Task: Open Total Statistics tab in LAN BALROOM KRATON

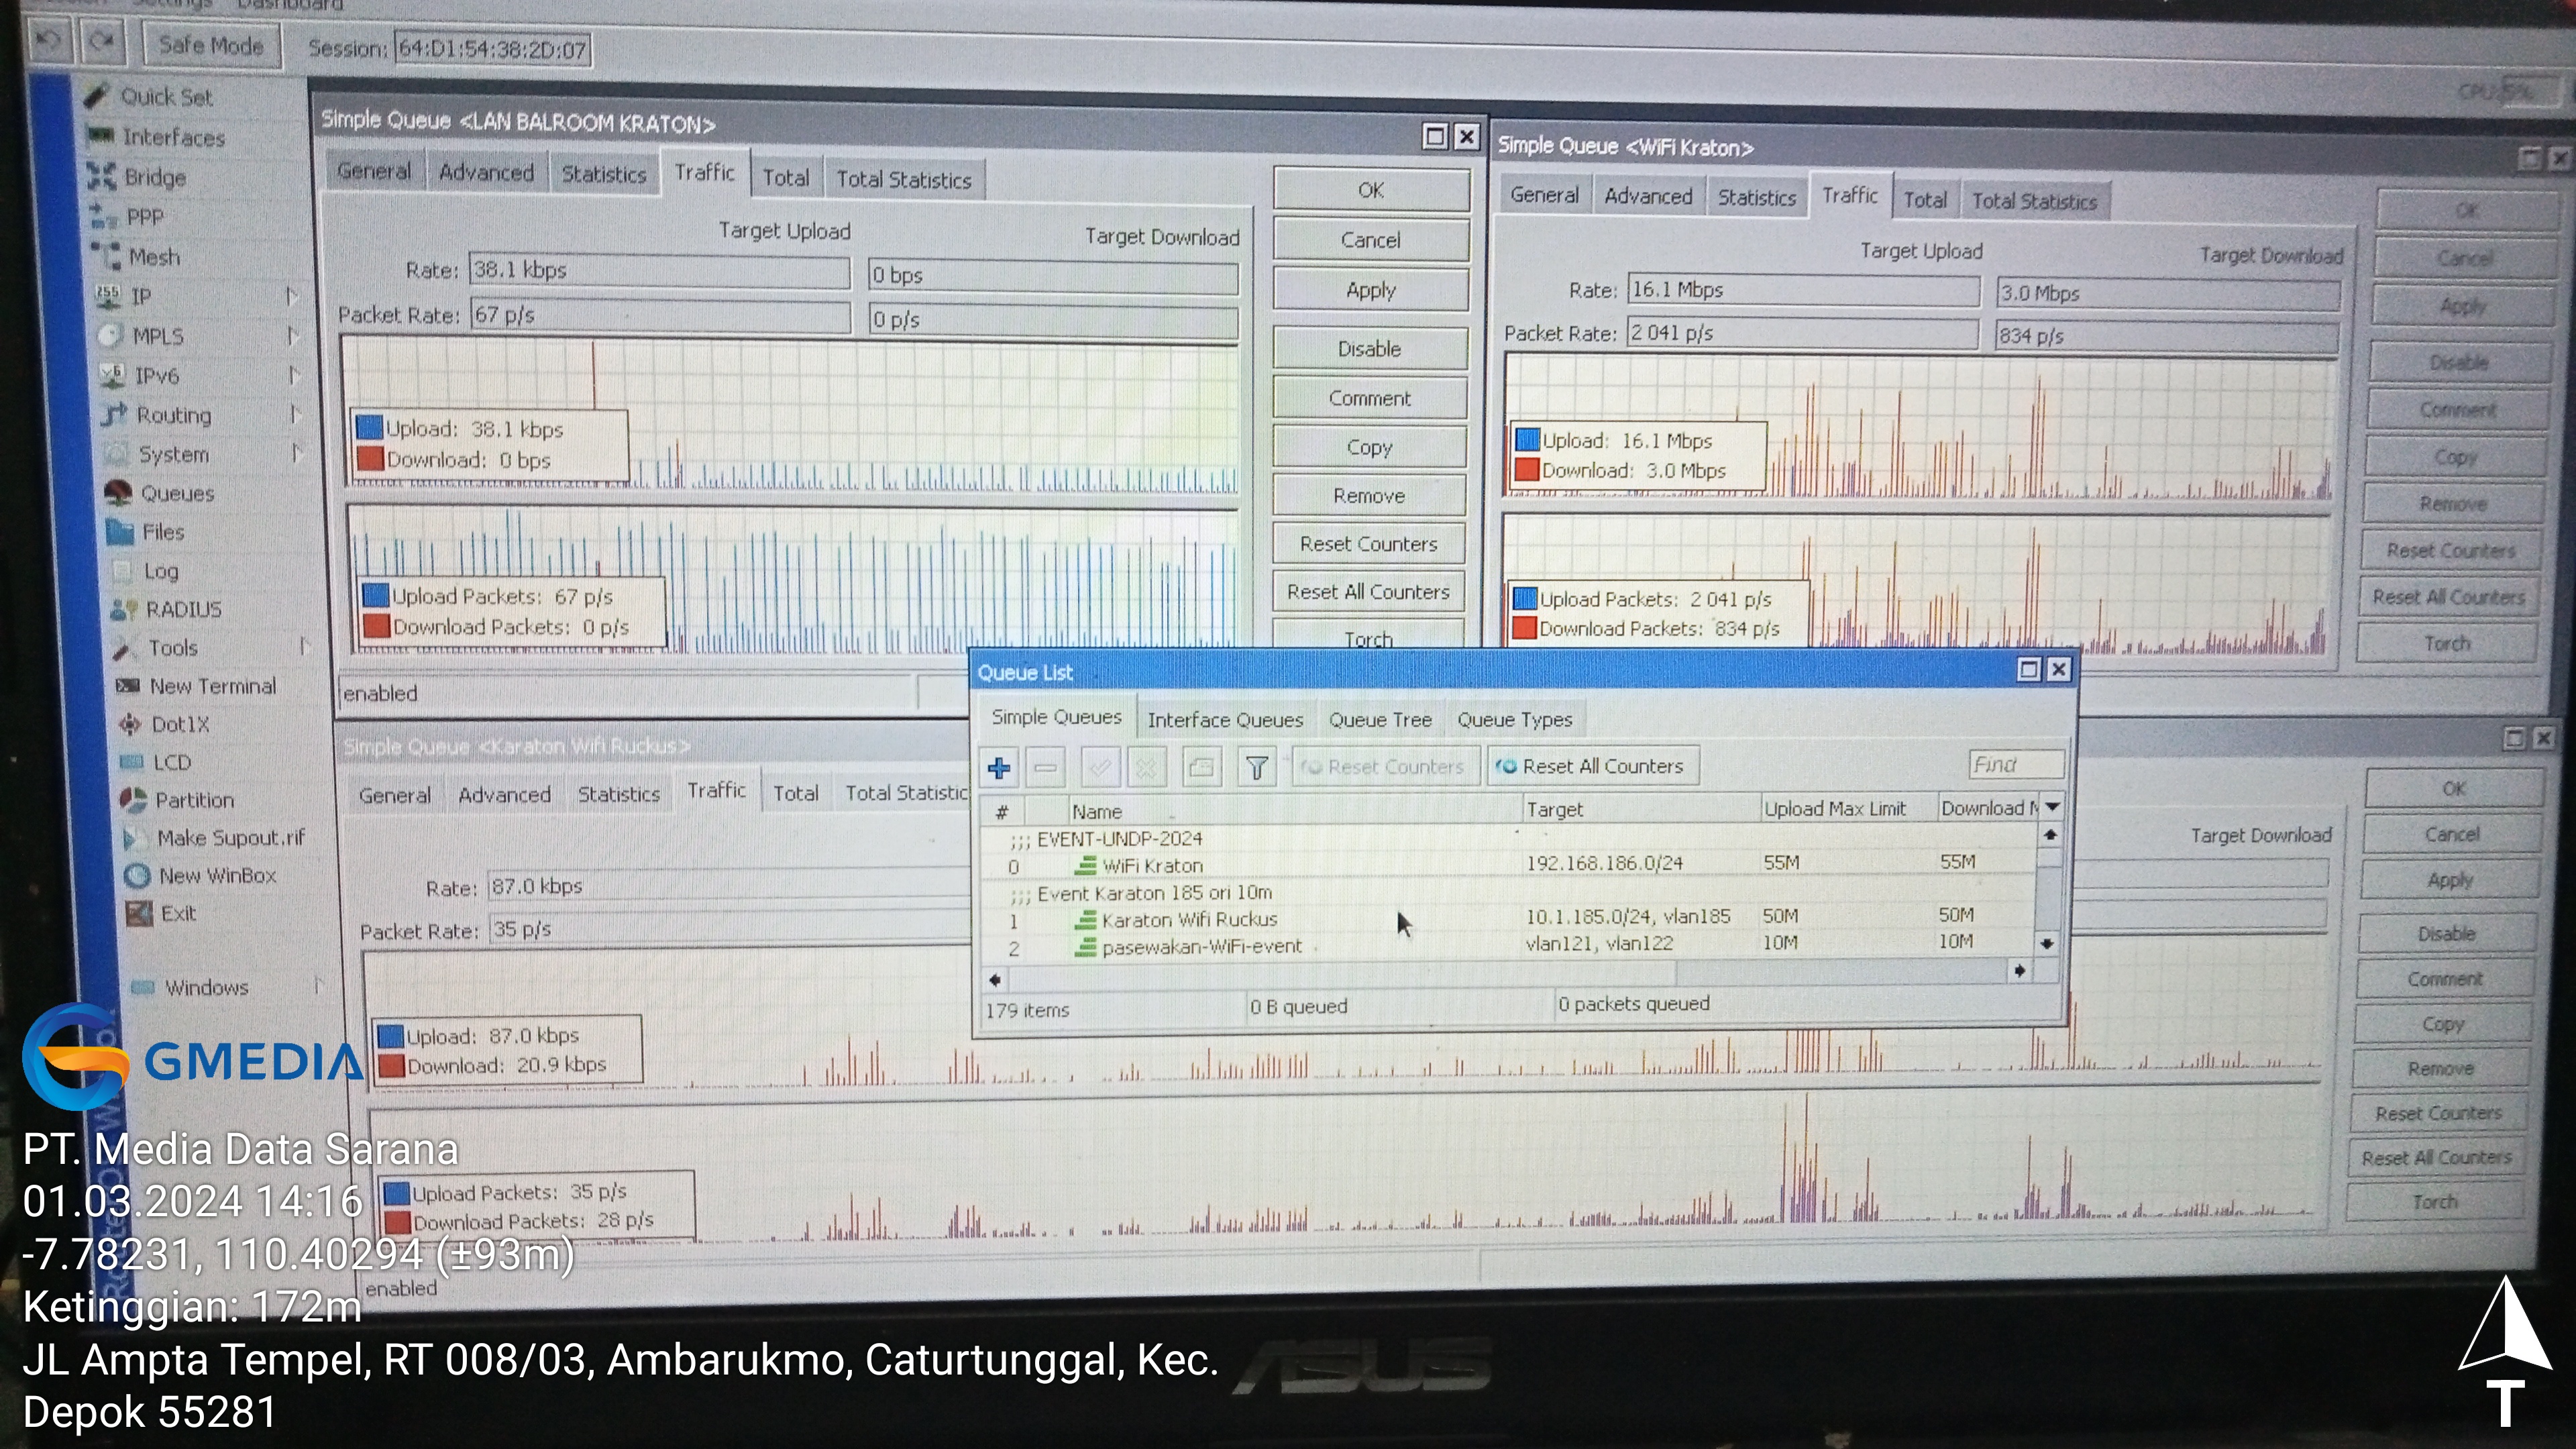Action: click(x=903, y=180)
